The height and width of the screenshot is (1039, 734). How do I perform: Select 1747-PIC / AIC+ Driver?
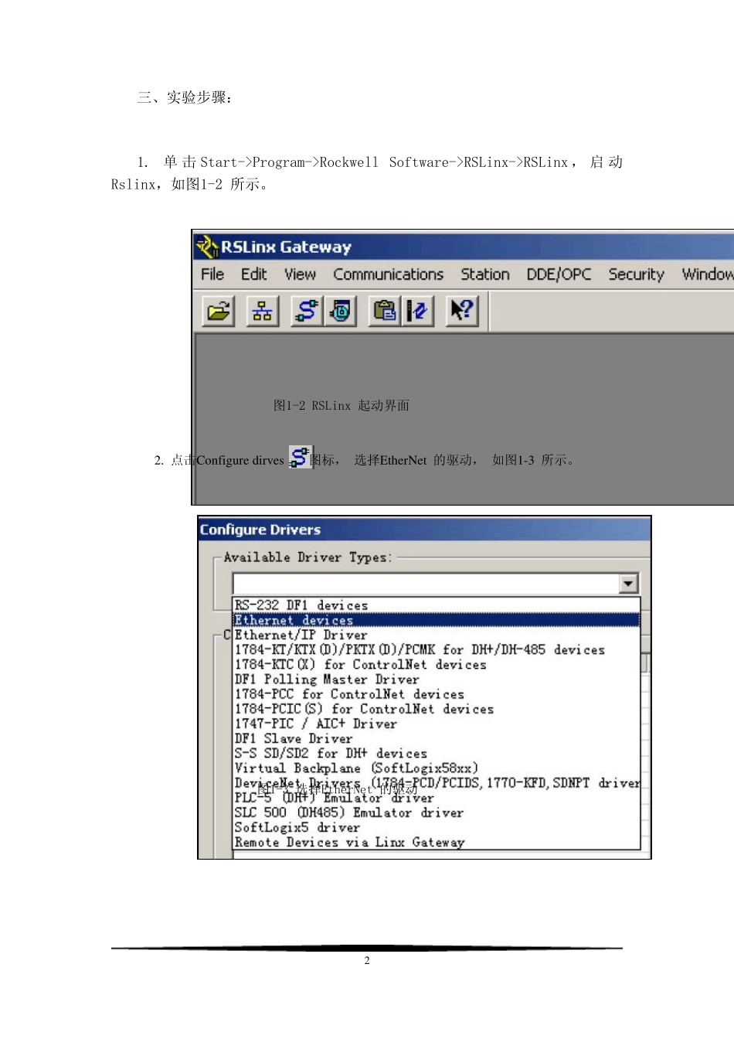click(437, 724)
